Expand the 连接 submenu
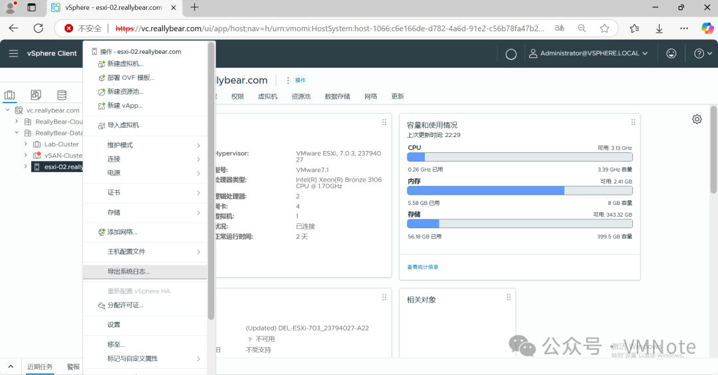The height and width of the screenshot is (375, 718). point(145,159)
